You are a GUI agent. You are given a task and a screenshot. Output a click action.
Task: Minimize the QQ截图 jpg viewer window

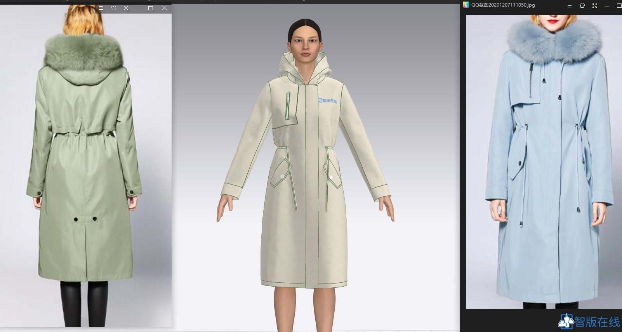pyautogui.click(x=607, y=6)
